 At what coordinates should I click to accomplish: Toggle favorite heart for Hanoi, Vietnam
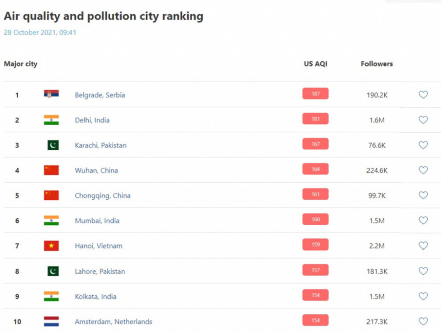pyautogui.click(x=423, y=245)
